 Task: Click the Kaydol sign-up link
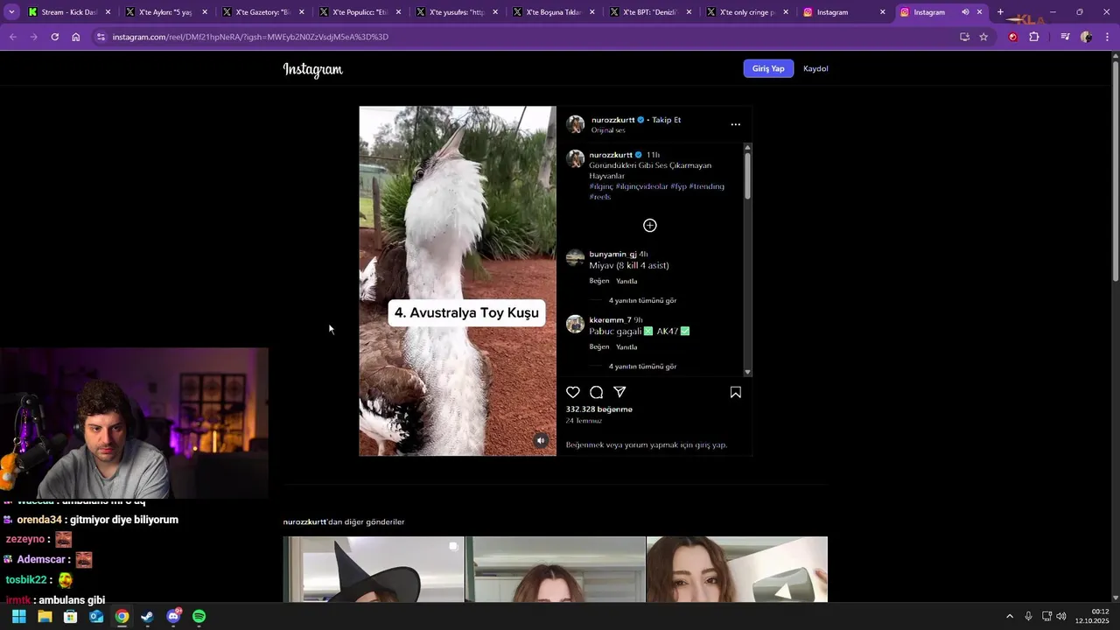coord(815,68)
